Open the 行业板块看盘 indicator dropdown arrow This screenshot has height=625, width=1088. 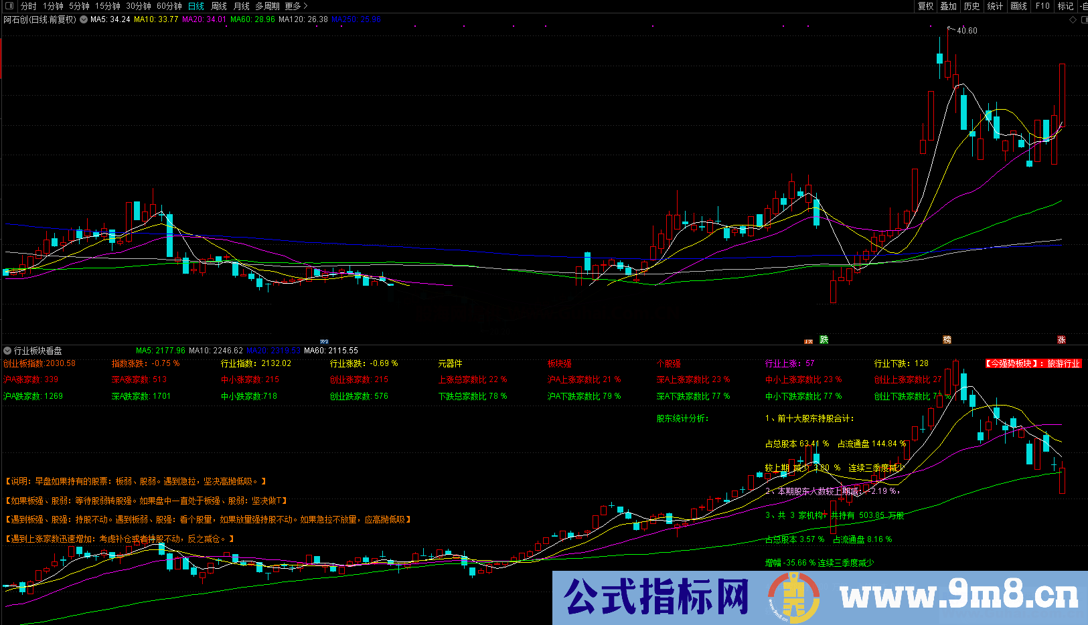(7, 350)
